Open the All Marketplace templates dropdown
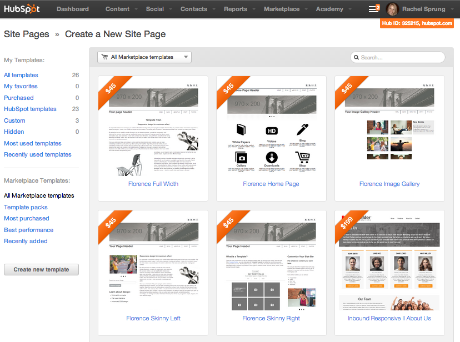This screenshot has height=342, width=460. point(144,57)
